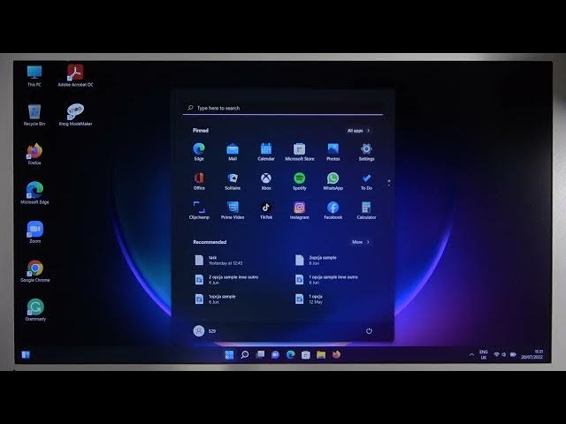
Task: Open Microsoft Store from the taskbar
Action: 306,355
